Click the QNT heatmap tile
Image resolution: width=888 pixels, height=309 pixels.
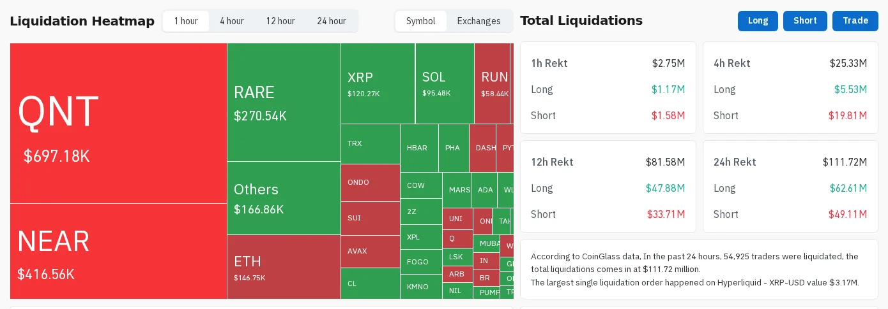tap(118, 123)
